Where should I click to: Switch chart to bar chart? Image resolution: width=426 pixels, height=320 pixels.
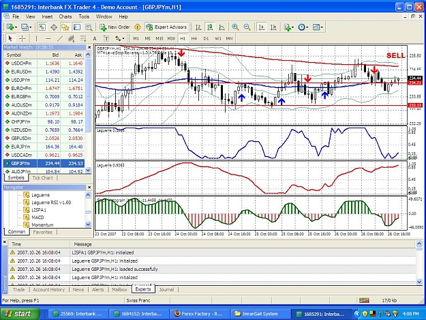pos(198,27)
